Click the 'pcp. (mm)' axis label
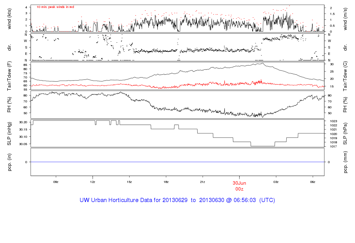 click(345, 162)
